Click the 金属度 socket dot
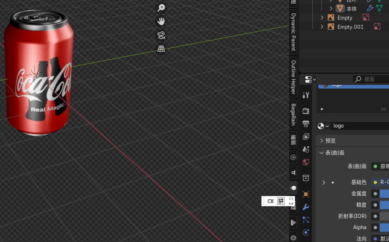 click(375, 194)
